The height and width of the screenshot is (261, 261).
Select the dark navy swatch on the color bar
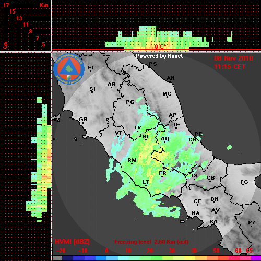[x=67, y=258]
